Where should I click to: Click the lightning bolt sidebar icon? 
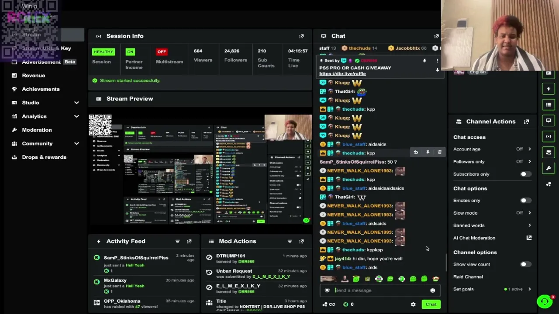pos(549,89)
